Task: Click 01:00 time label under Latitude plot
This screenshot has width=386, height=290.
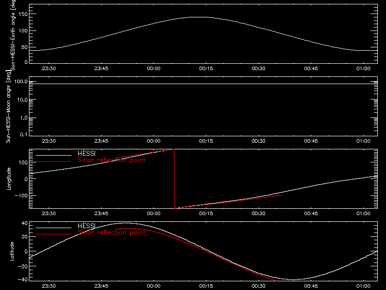Action: pos(363,286)
